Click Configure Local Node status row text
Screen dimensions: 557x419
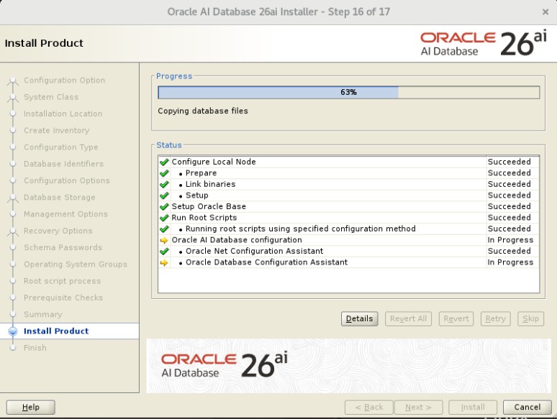[x=214, y=162]
